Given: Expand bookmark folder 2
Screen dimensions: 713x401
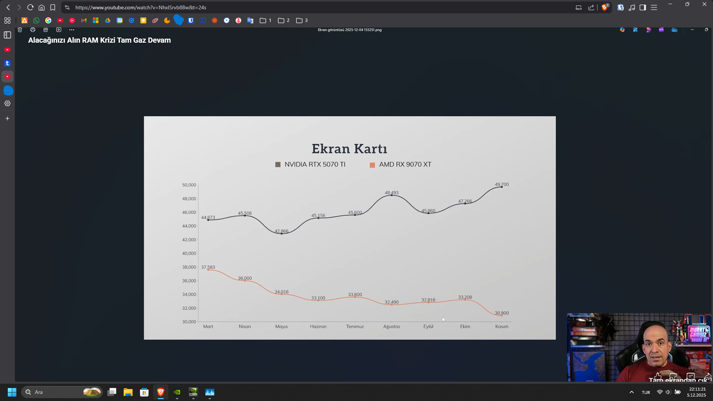Looking at the screenshot, I should (x=284, y=20).
